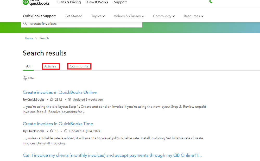260x161 pixels.
Task: Switch to the All results tab
Action: 28,66
